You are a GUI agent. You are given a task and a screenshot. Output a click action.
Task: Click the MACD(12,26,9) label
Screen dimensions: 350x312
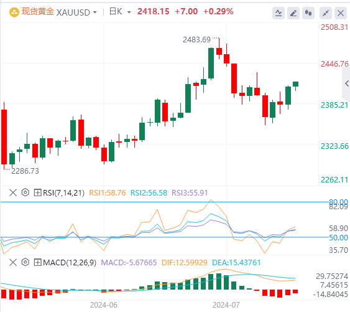pos(70,263)
